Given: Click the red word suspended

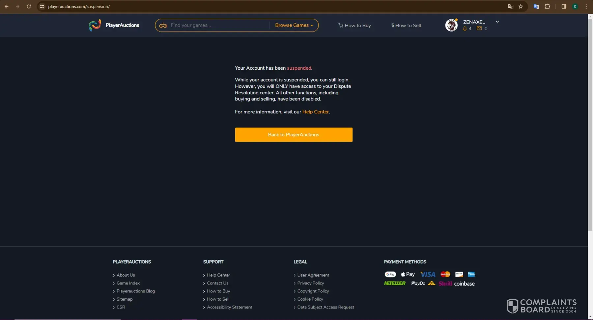Looking at the screenshot, I should [299, 68].
